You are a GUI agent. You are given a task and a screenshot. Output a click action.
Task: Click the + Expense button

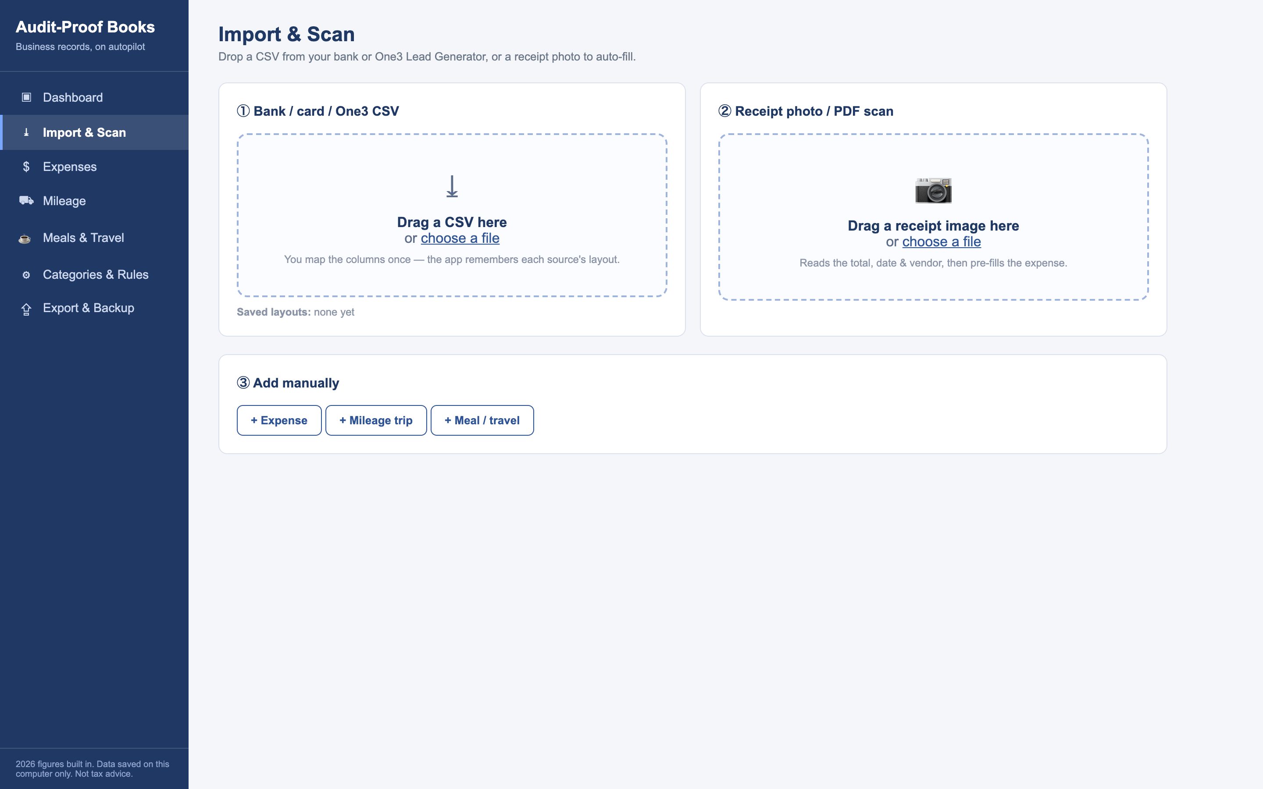279,420
